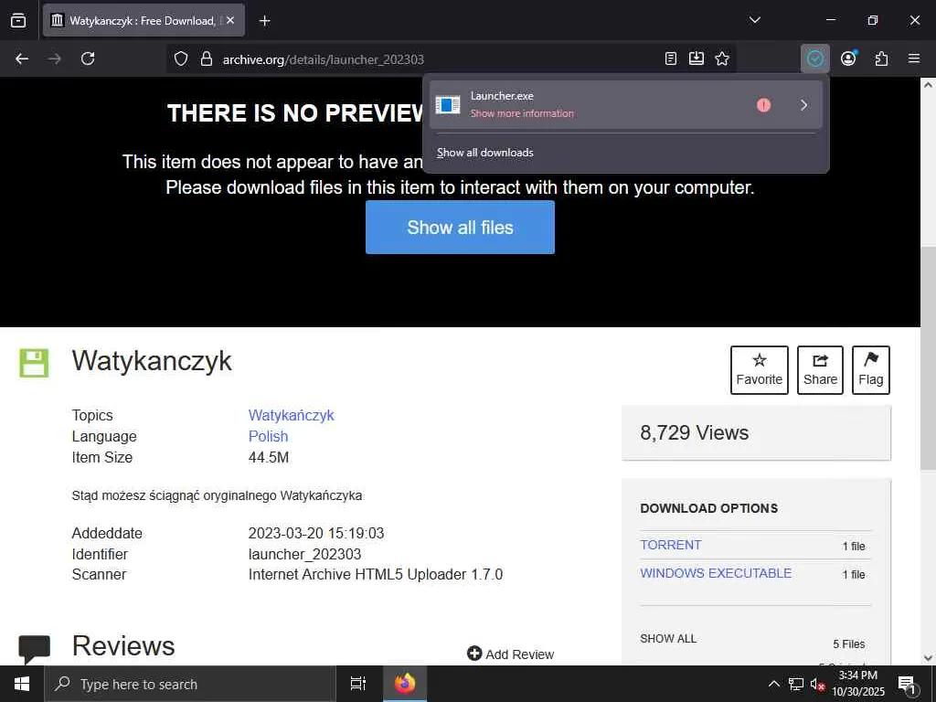Click the TORRENT download option

(670, 545)
